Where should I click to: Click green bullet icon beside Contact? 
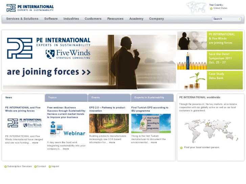tap(35, 167)
